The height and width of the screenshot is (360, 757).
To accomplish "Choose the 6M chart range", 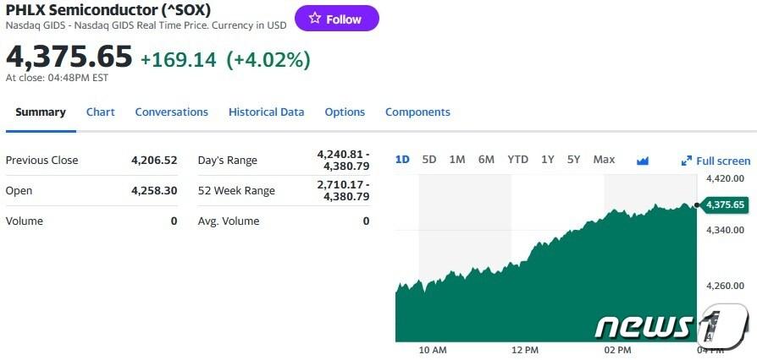I will point(486,160).
